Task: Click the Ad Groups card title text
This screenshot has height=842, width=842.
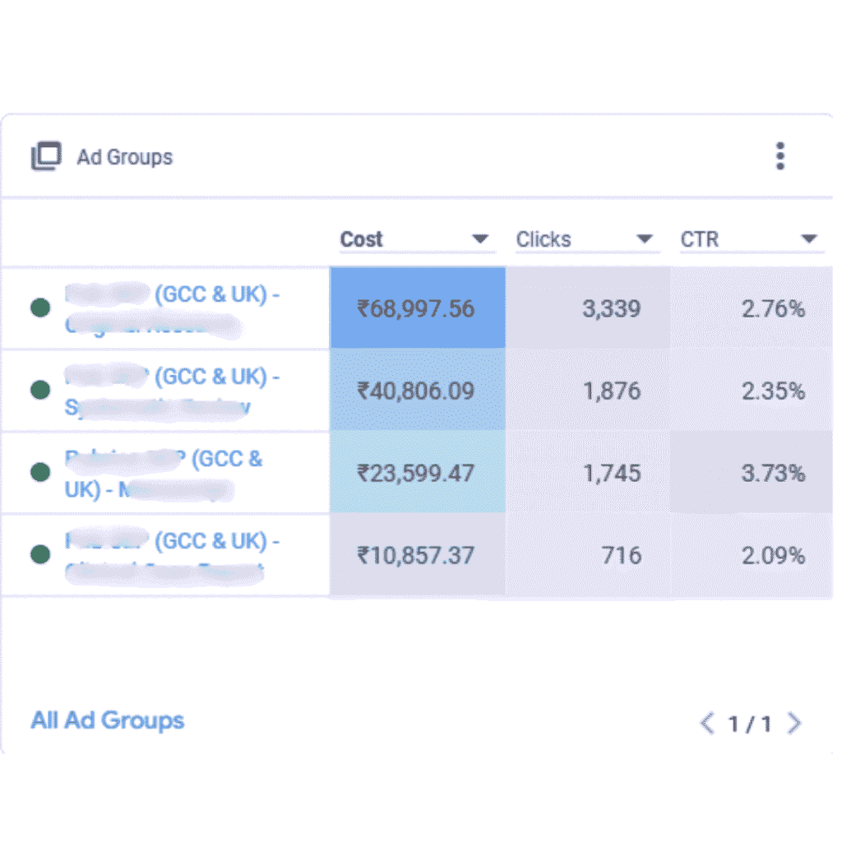Action: [x=125, y=157]
